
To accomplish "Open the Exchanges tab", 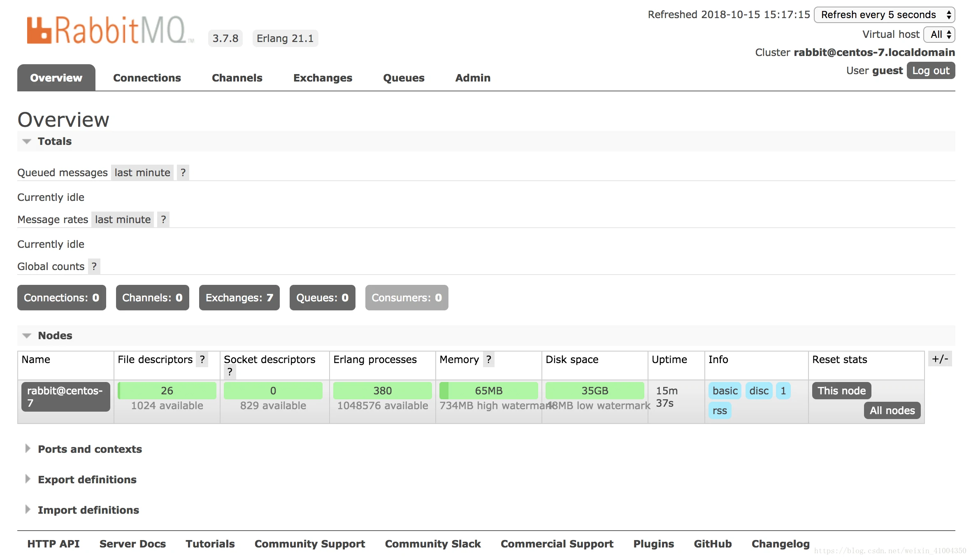I will [x=323, y=78].
